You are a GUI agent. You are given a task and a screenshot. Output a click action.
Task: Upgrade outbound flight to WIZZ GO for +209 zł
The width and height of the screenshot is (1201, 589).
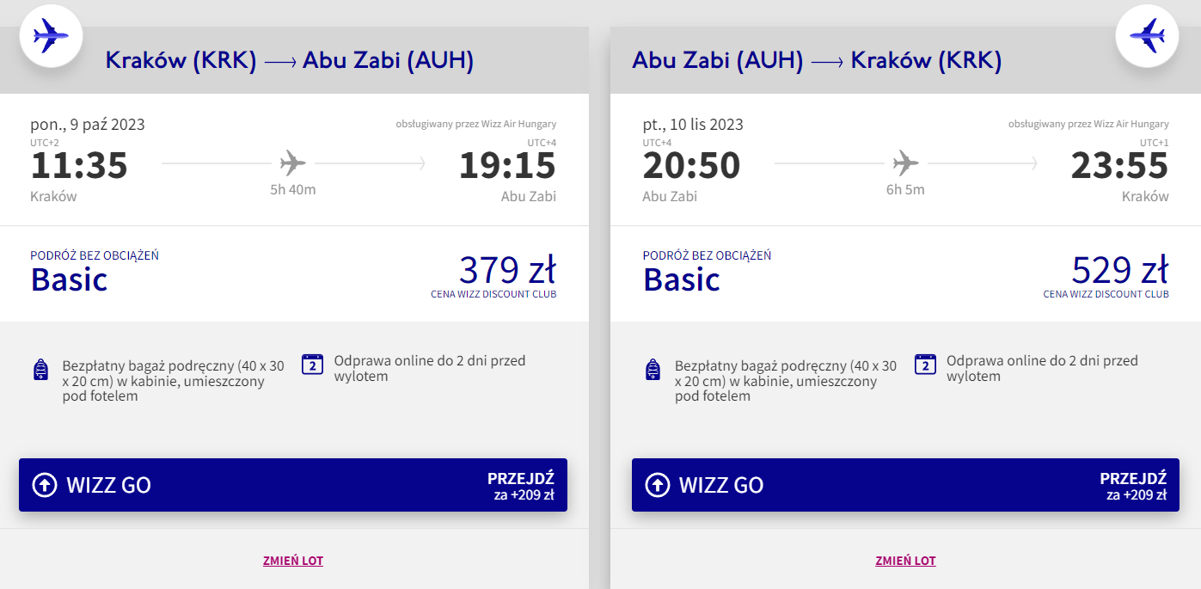(x=292, y=485)
